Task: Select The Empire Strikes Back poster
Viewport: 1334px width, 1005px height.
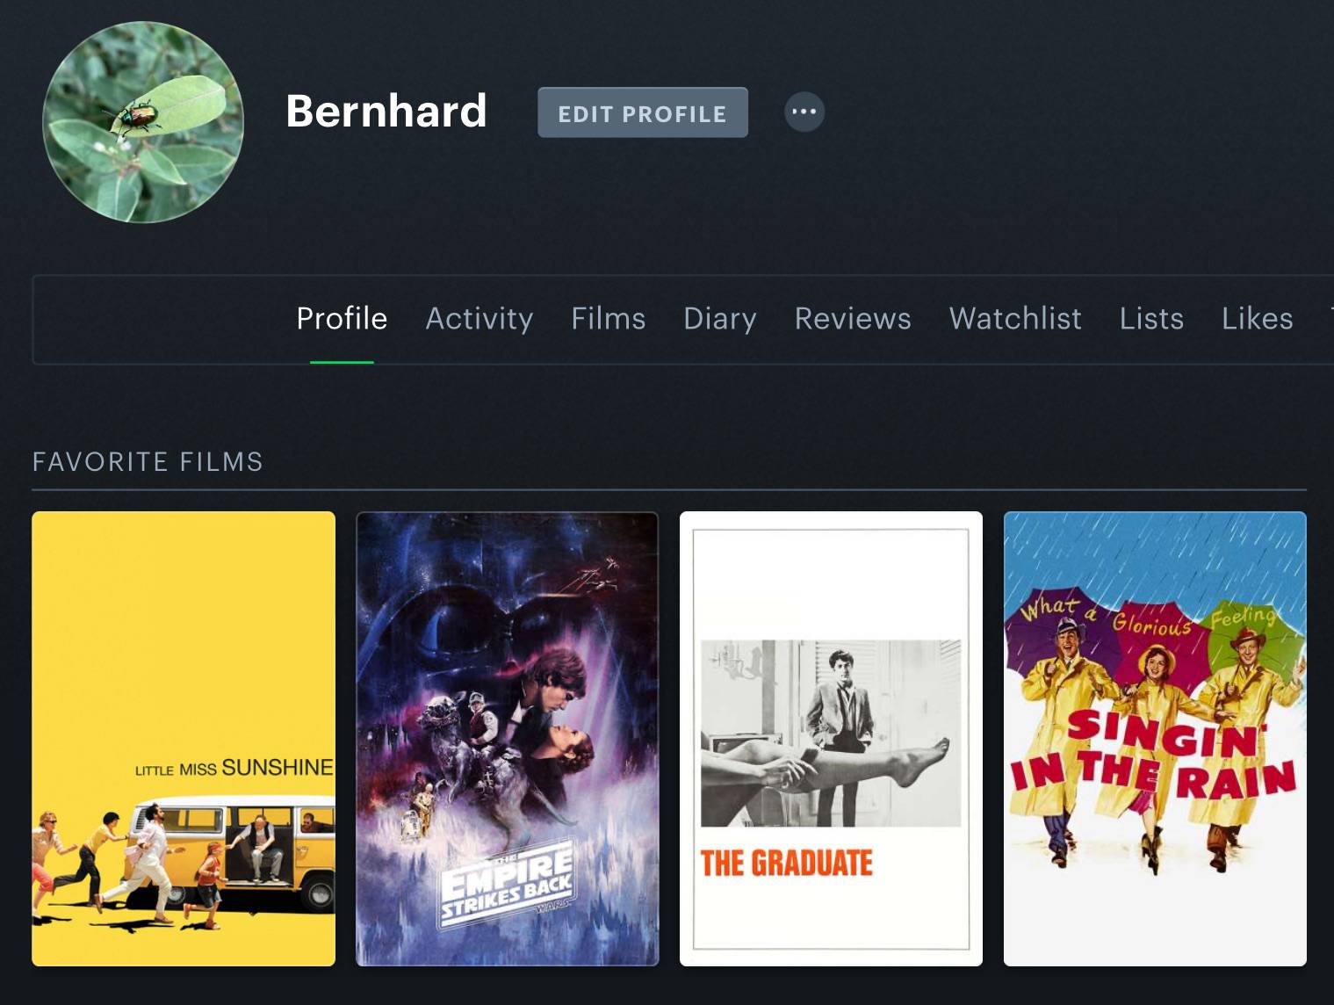Action: pyautogui.click(x=508, y=739)
